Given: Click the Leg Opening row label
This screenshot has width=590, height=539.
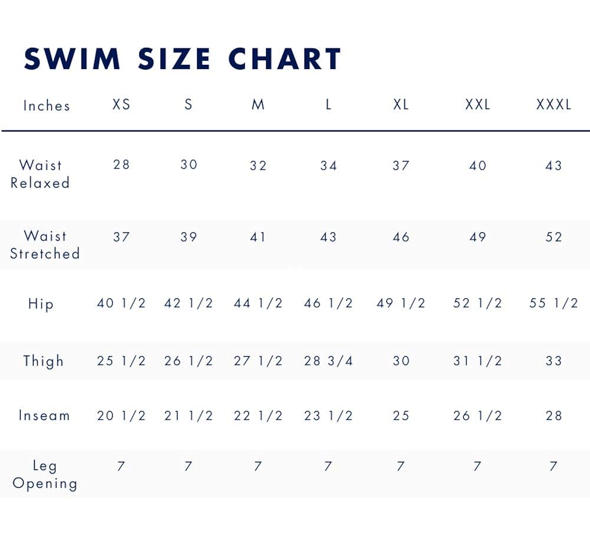Looking at the screenshot, I should click(x=45, y=475).
